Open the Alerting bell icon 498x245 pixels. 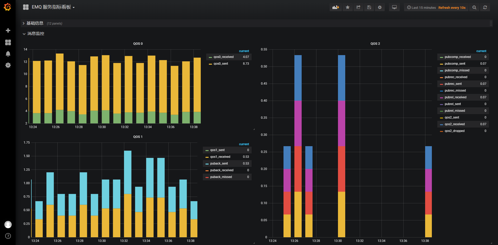coord(8,54)
